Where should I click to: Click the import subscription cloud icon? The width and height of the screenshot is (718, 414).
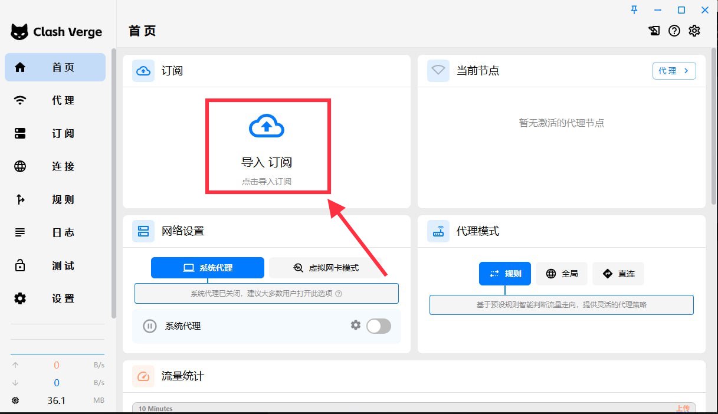(267, 126)
